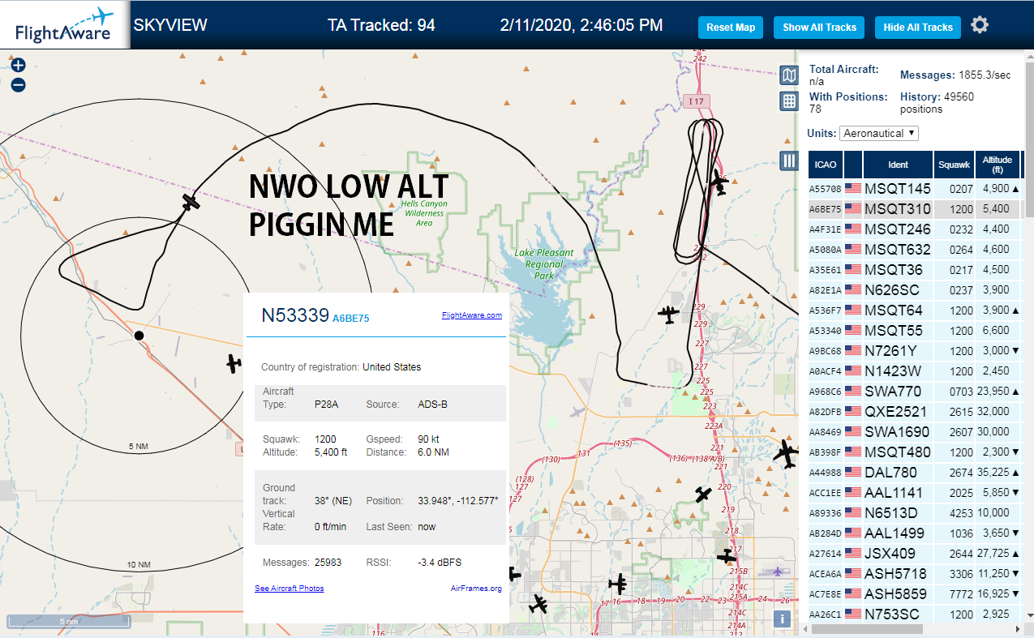The image size is (1034, 638).
Task: Open the See Aircraft Photos link
Action: (x=290, y=589)
